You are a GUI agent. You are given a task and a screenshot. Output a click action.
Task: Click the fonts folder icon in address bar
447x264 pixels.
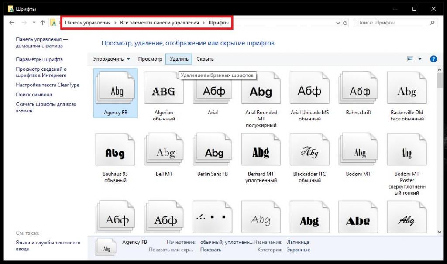[x=53, y=23]
